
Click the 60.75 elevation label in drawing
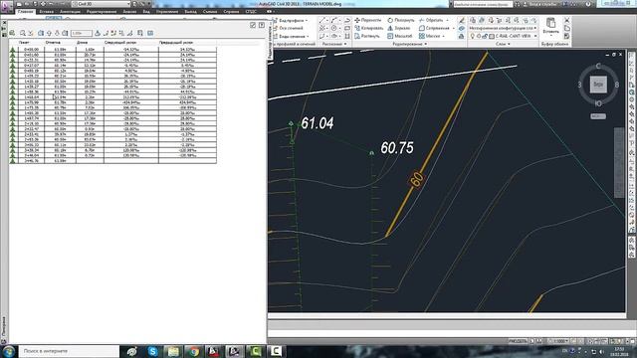397,148
